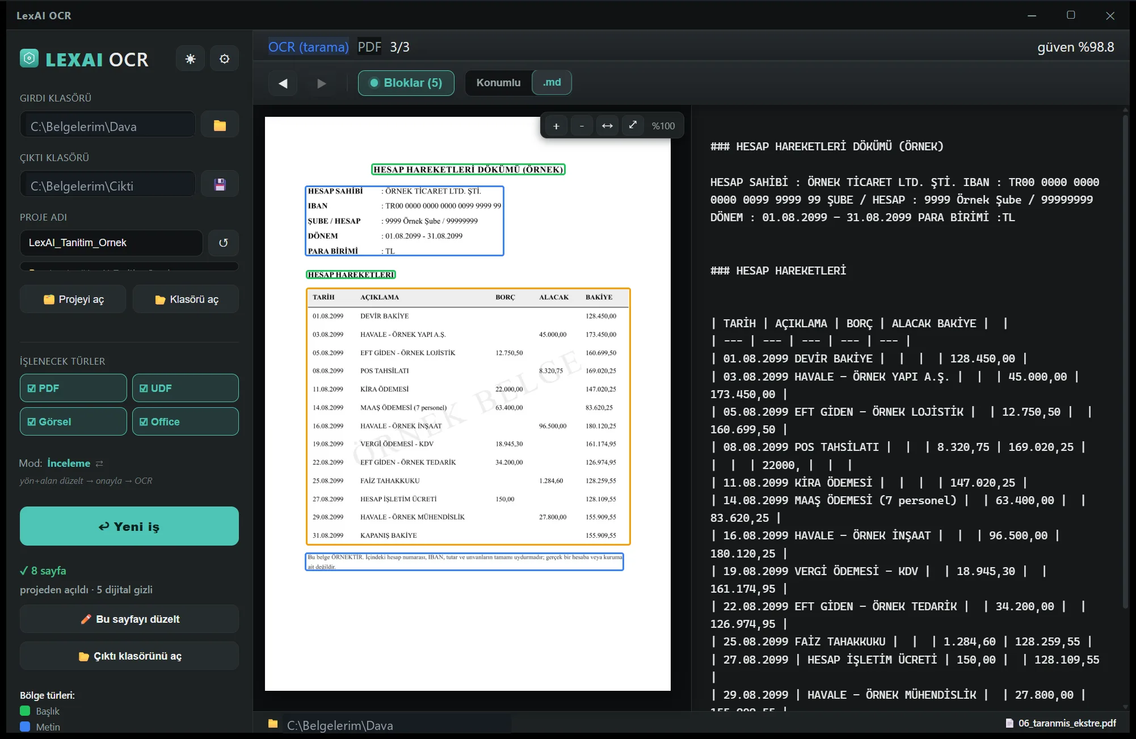Screen dimensions: 1136x739
Task: Uncheck the UDF file type
Action: point(186,388)
